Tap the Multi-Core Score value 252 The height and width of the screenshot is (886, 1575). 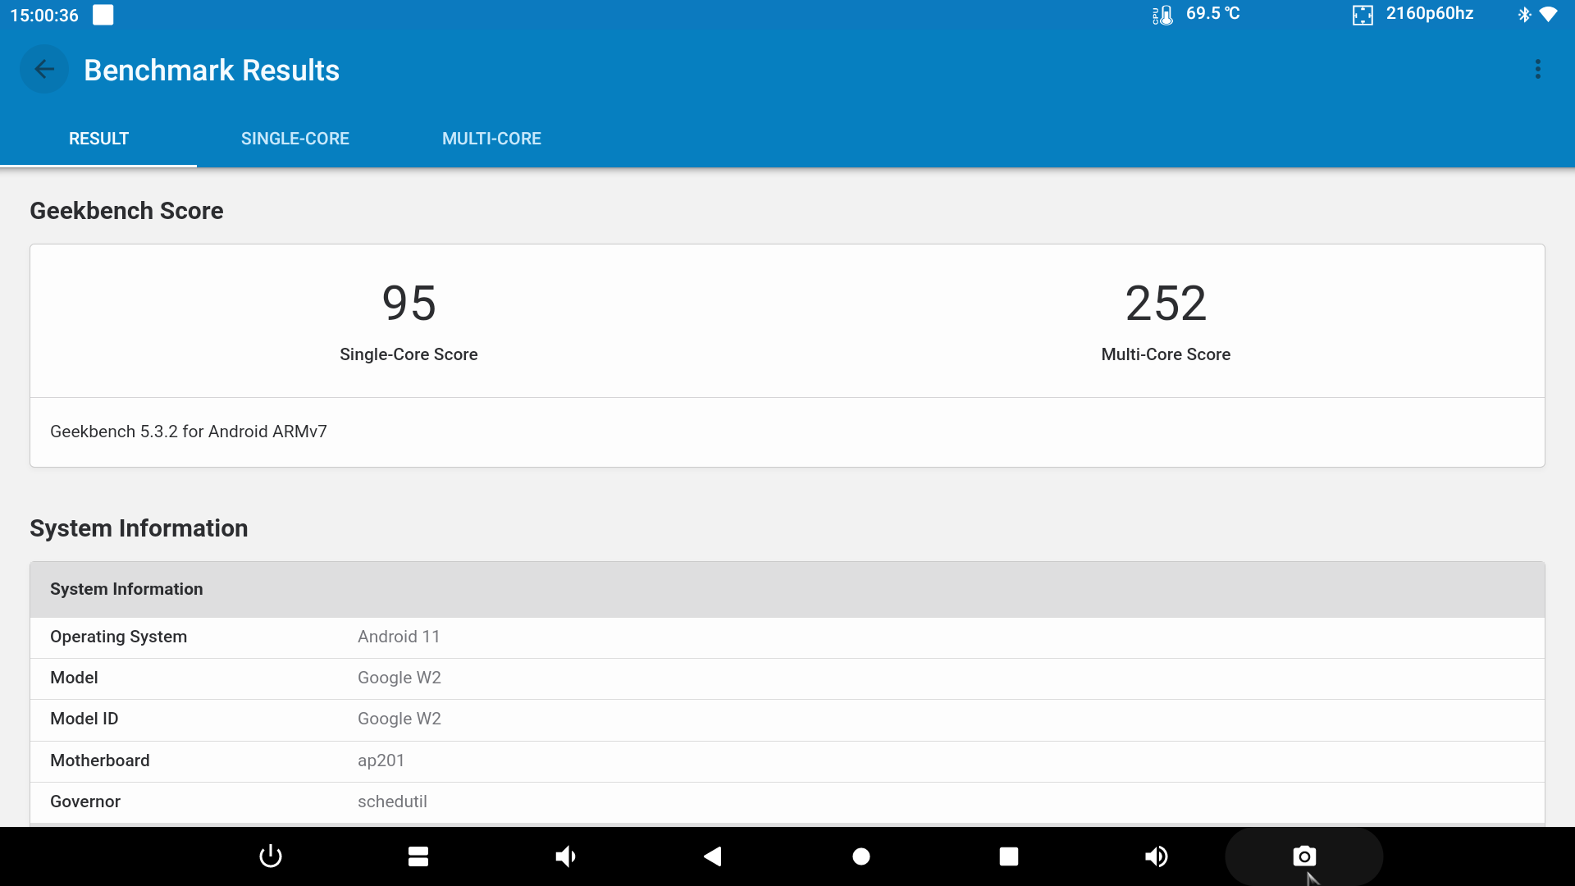(x=1166, y=304)
